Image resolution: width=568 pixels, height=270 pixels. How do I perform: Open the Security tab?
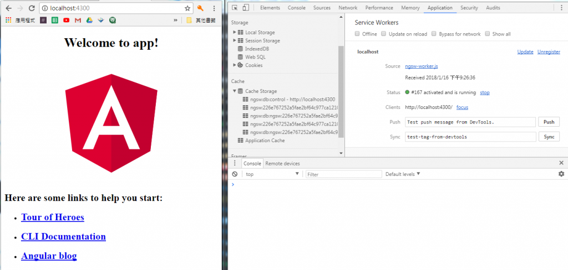point(469,8)
